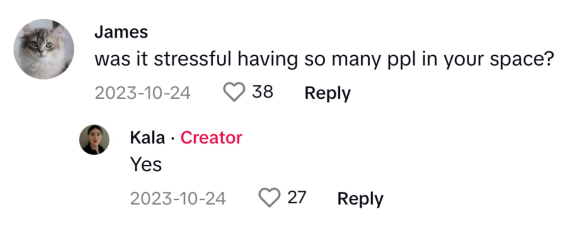This screenshot has height=227, width=586.
Task: Click the date under Kala's reply
Action: (178, 199)
